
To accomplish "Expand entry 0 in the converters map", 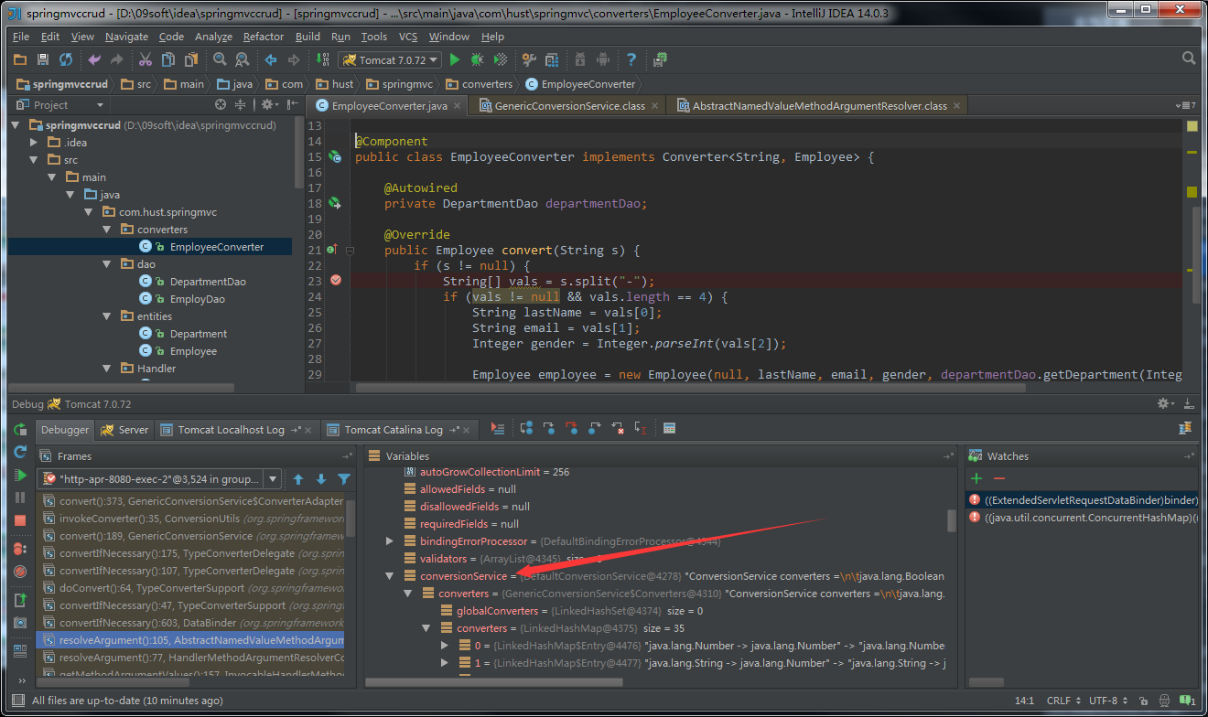I will pos(445,646).
